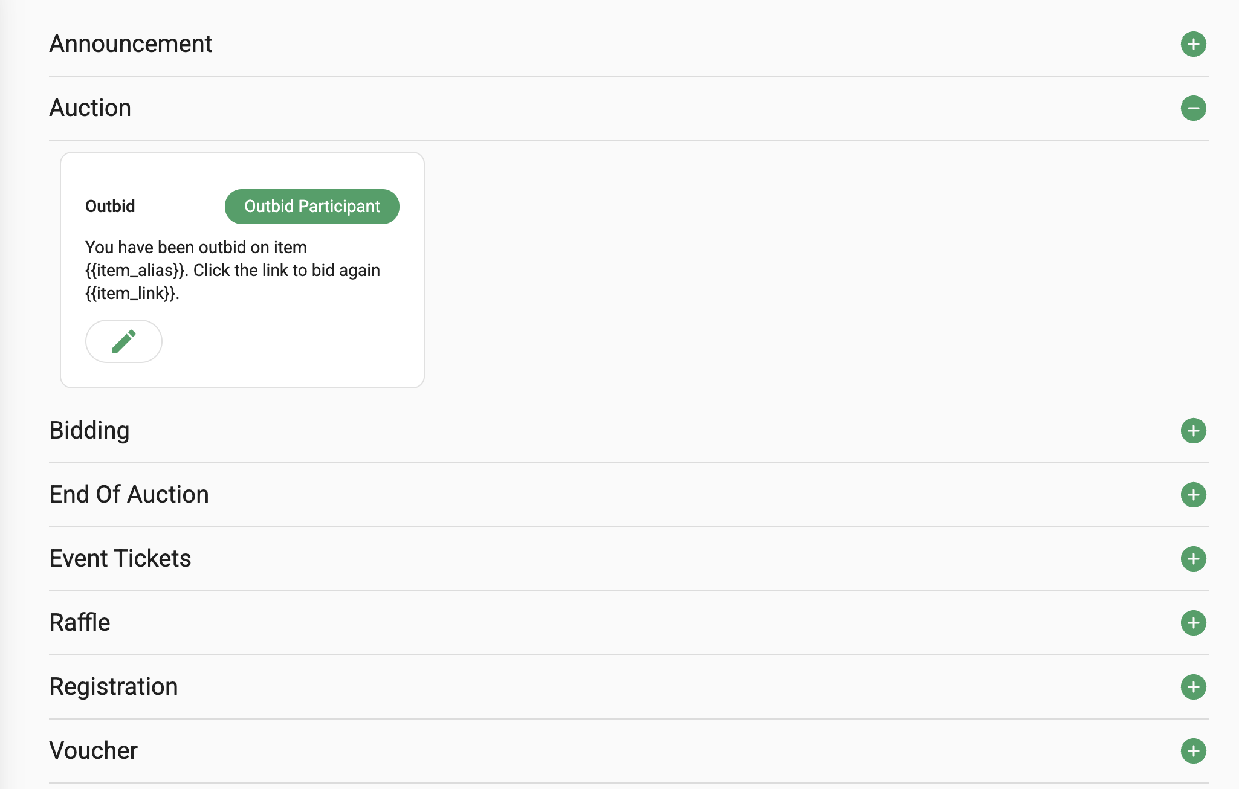Click the End Of Auction heading
The width and height of the screenshot is (1239, 789).
(x=129, y=495)
